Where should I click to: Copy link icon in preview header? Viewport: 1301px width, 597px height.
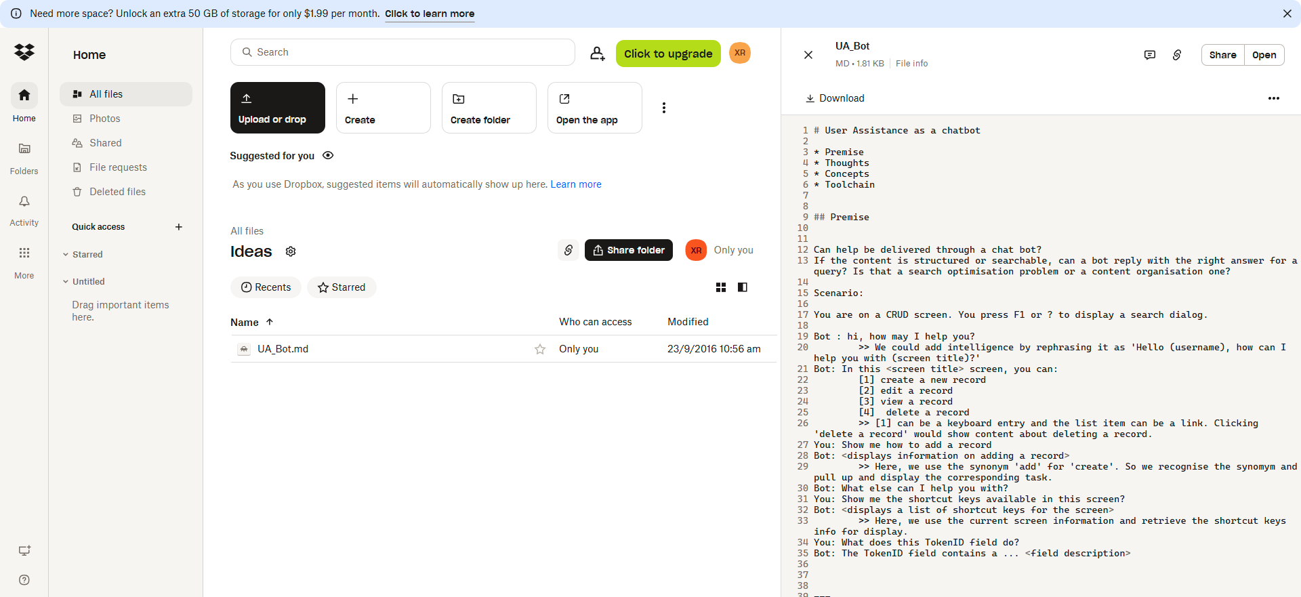[1177, 55]
